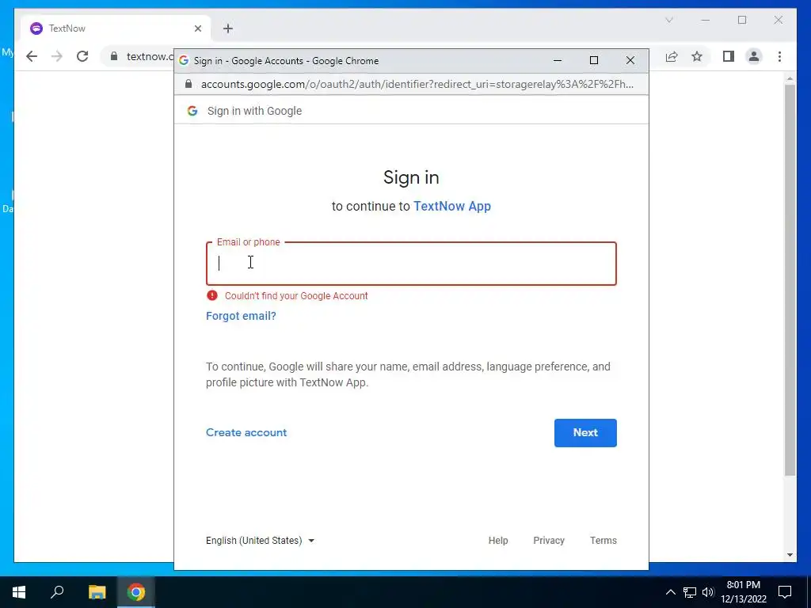
Task: Open the Windows Start menu
Action: [19, 592]
